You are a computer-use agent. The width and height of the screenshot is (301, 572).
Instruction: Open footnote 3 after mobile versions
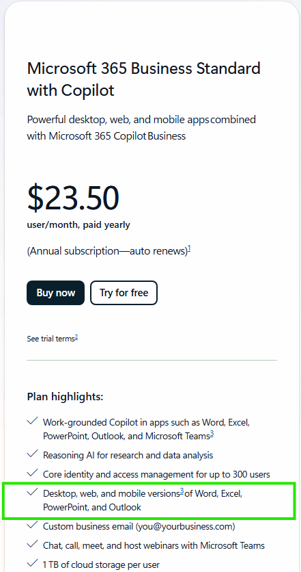(x=182, y=492)
